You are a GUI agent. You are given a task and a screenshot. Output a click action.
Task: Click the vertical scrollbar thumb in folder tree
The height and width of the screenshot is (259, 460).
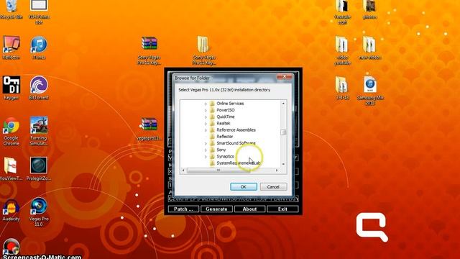pyautogui.click(x=283, y=132)
